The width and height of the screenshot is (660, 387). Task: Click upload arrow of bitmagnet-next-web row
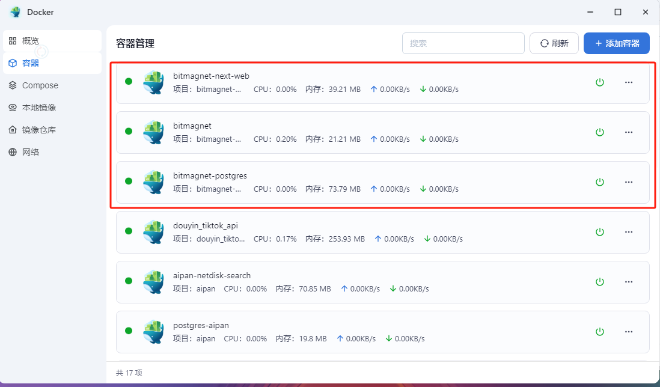(x=374, y=89)
